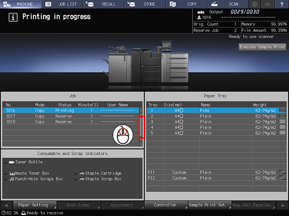Select paper tray 4 row
289x216 pixels.
[x=217, y=127]
